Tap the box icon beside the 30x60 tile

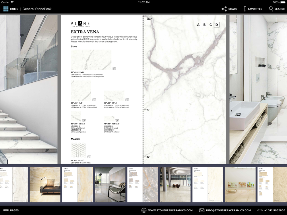pos(127,100)
